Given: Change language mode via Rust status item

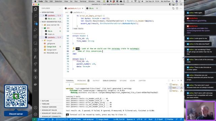Looking at the screenshot, I should pos(151,119).
